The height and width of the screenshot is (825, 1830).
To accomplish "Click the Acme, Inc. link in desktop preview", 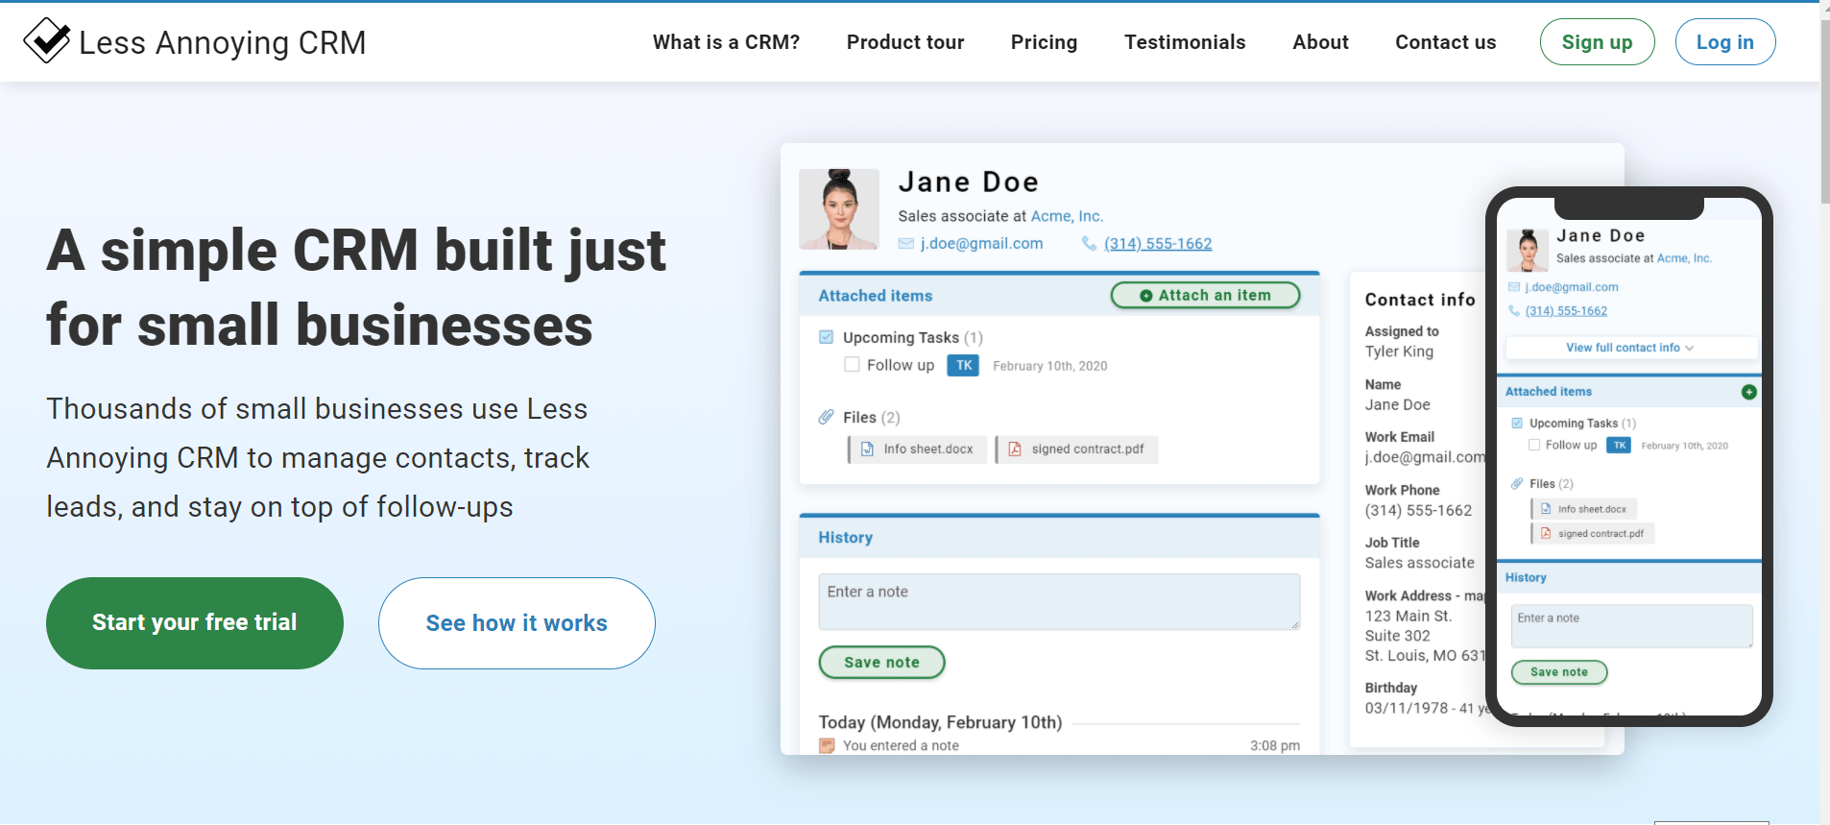I will 1067,216.
